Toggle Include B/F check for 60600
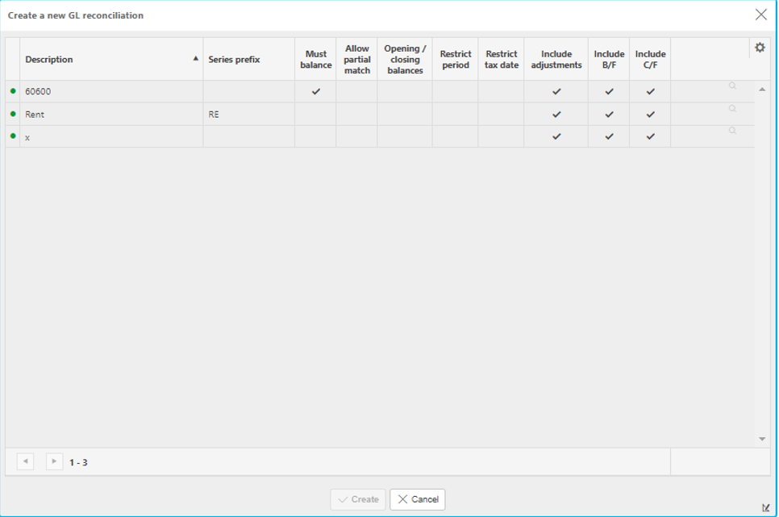Screen dimensions: 779x517 pyautogui.click(x=609, y=91)
